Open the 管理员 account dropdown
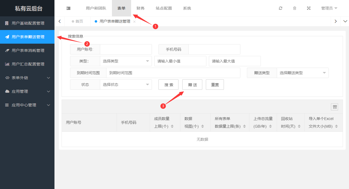This screenshot has height=189, width=349. click(329, 8)
